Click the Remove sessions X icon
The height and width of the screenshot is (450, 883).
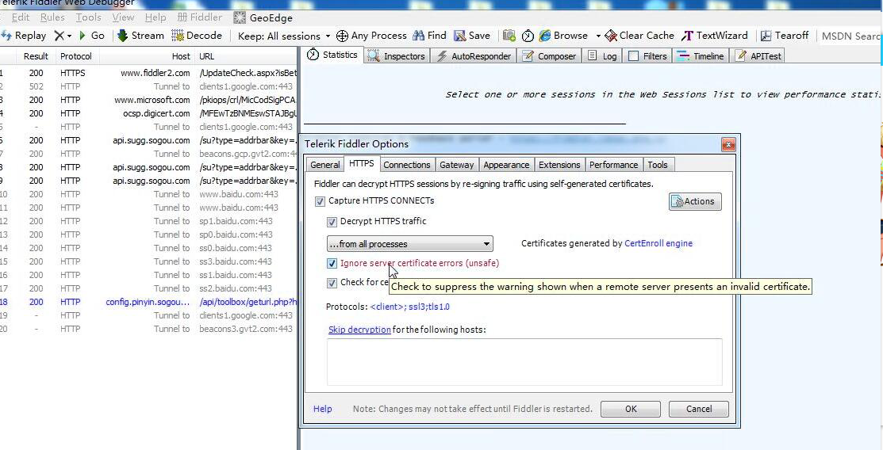(x=60, y=36)
